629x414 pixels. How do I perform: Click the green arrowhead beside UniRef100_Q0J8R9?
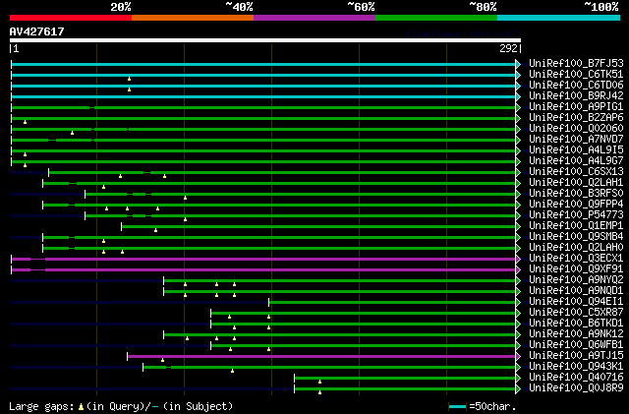tap(518, 388)
